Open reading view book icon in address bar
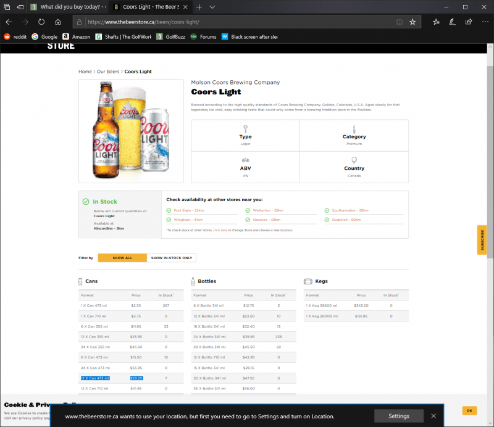Image resolution: width=494 pixels, height=427 pixels. (x=399, y=22)
